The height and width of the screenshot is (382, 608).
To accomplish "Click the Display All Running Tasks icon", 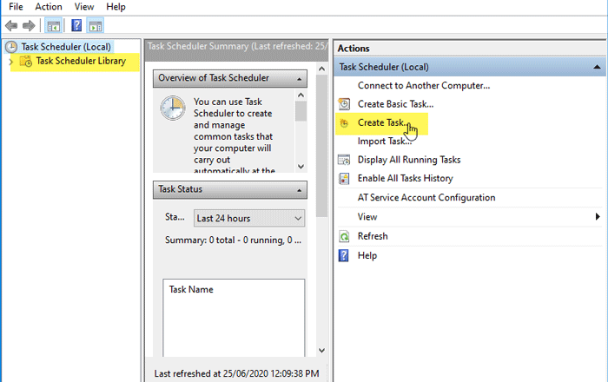I will click(x=344, y=160).
